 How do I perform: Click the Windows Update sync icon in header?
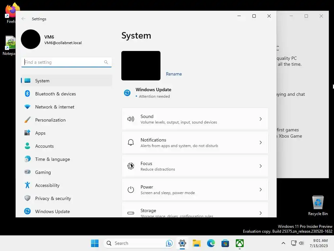click(127, 93)
